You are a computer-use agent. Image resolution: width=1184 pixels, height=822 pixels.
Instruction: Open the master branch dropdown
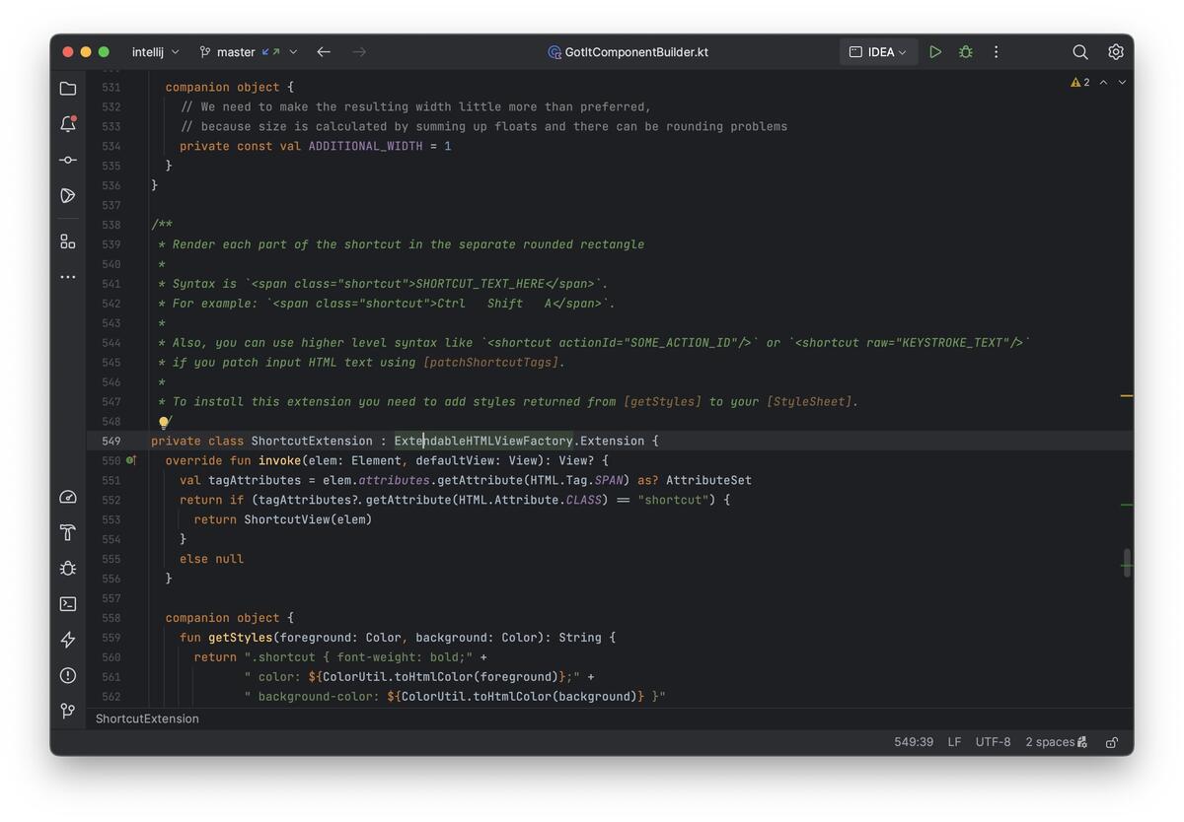point(248,52)
